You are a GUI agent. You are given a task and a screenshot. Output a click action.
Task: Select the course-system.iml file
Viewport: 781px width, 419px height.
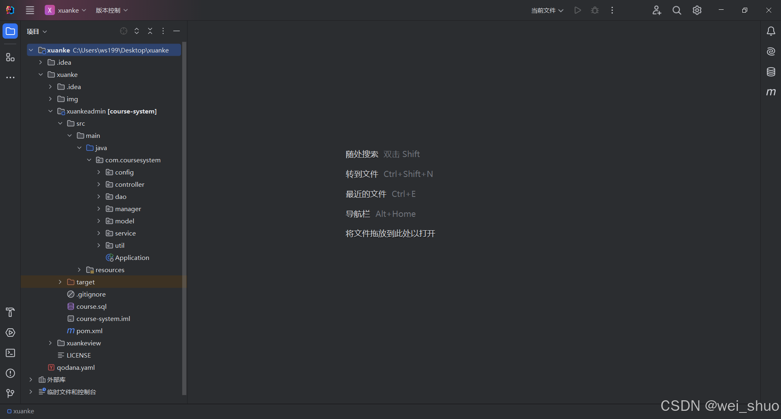98,319
